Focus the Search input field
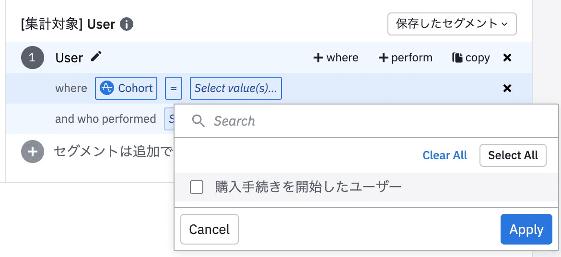The width and height of the screenshot is (561, 257). point(374,121)
